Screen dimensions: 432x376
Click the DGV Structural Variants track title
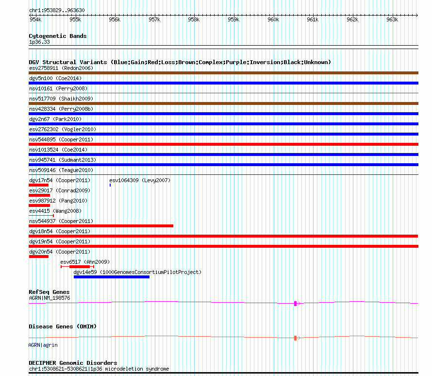(180, 62)
